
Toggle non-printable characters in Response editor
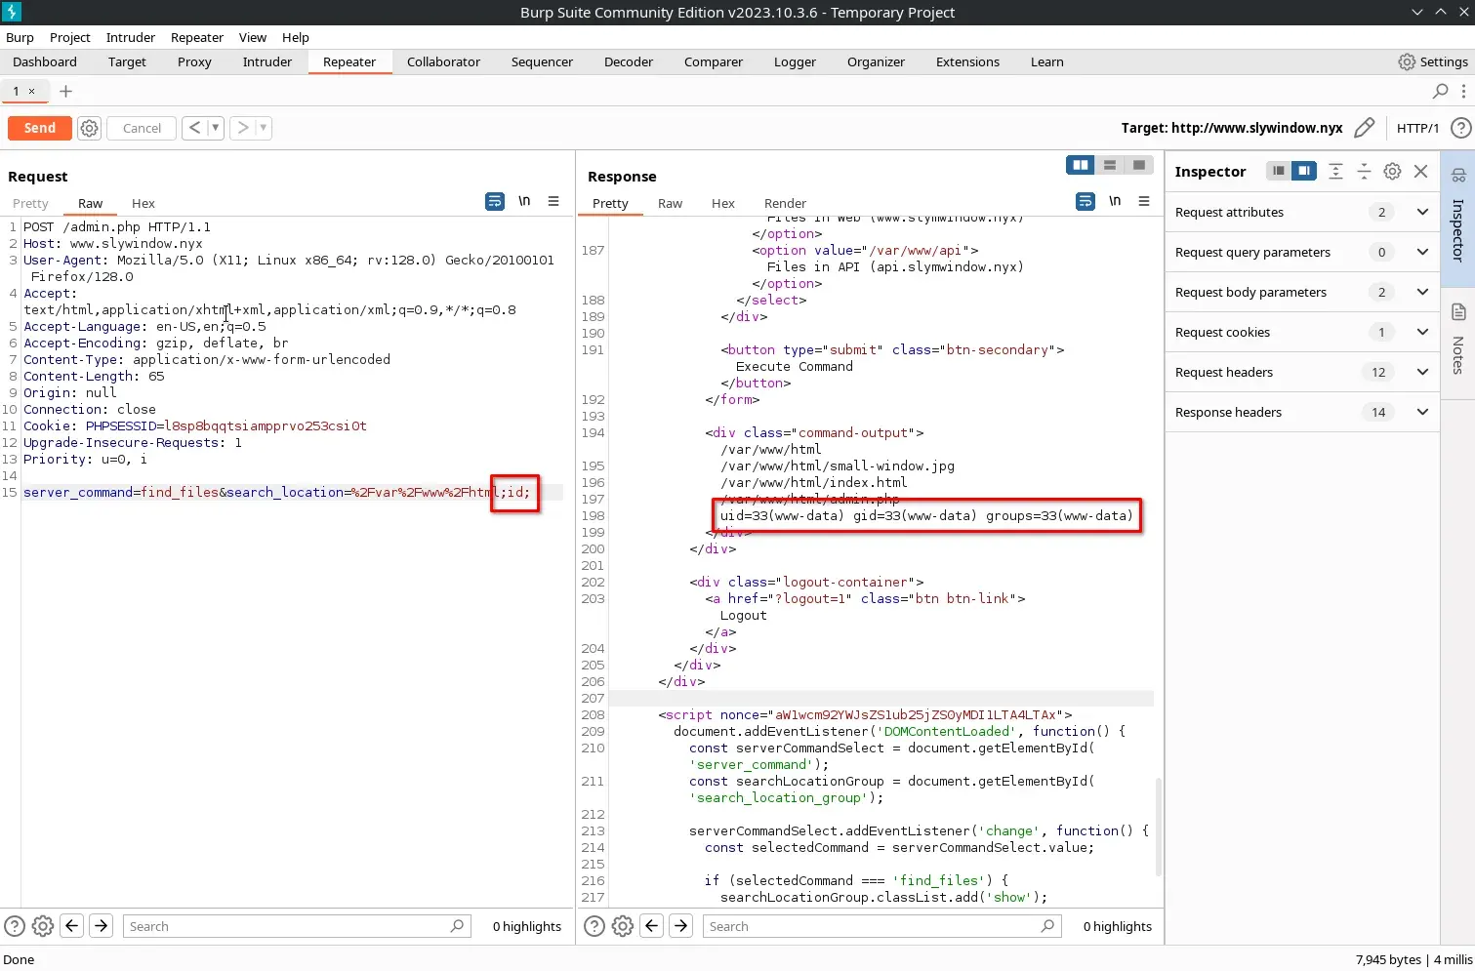1115,201
